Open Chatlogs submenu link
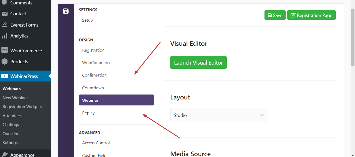This screenshot has height=157, width=355. tap(11, 124)
